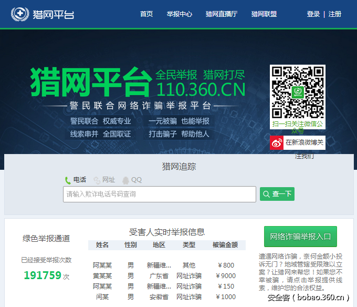Click the 登录 link
This screenshot has width=357, height=307.
[x=313, y=14]
